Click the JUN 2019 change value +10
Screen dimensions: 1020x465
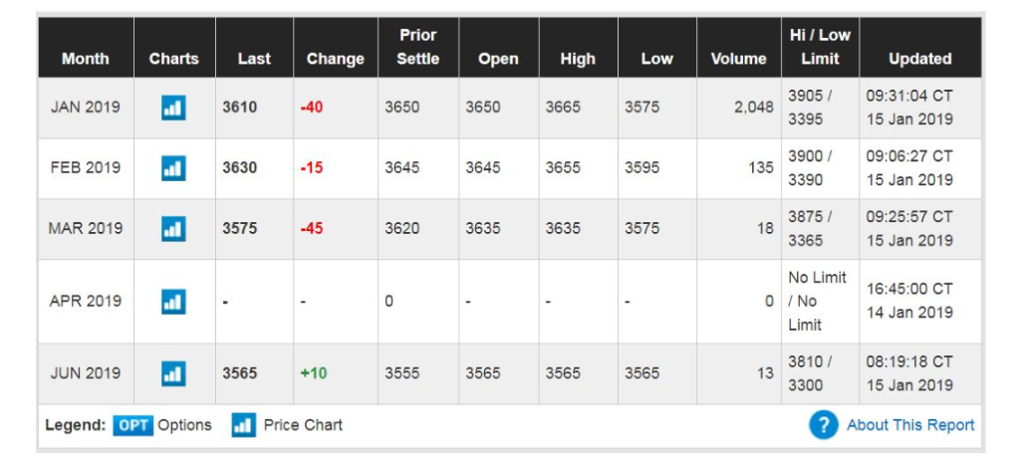[314, 373]
